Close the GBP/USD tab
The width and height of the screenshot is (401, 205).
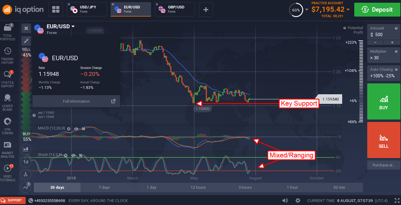(157, 5)
